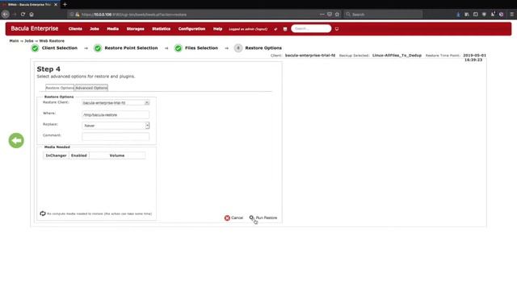Open the Configuration menu
This screenshot has width=517, height=290.
click(x=191, y=29)
